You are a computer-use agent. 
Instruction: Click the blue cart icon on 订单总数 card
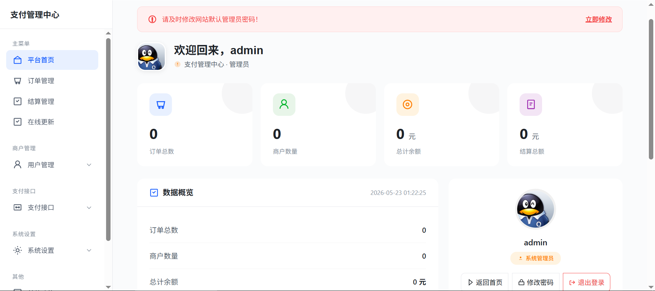[161, 105]
